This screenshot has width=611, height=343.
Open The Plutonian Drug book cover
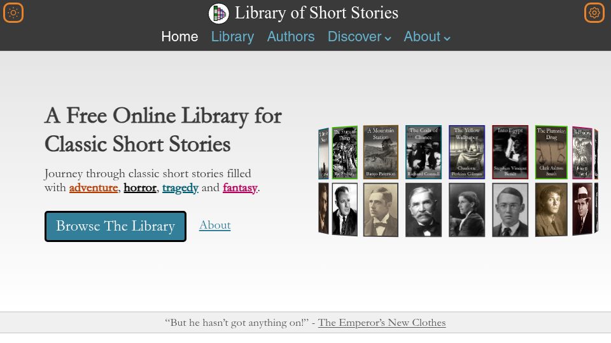coord(551,152)
